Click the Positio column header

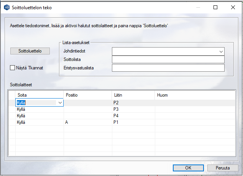pos(87,95)
